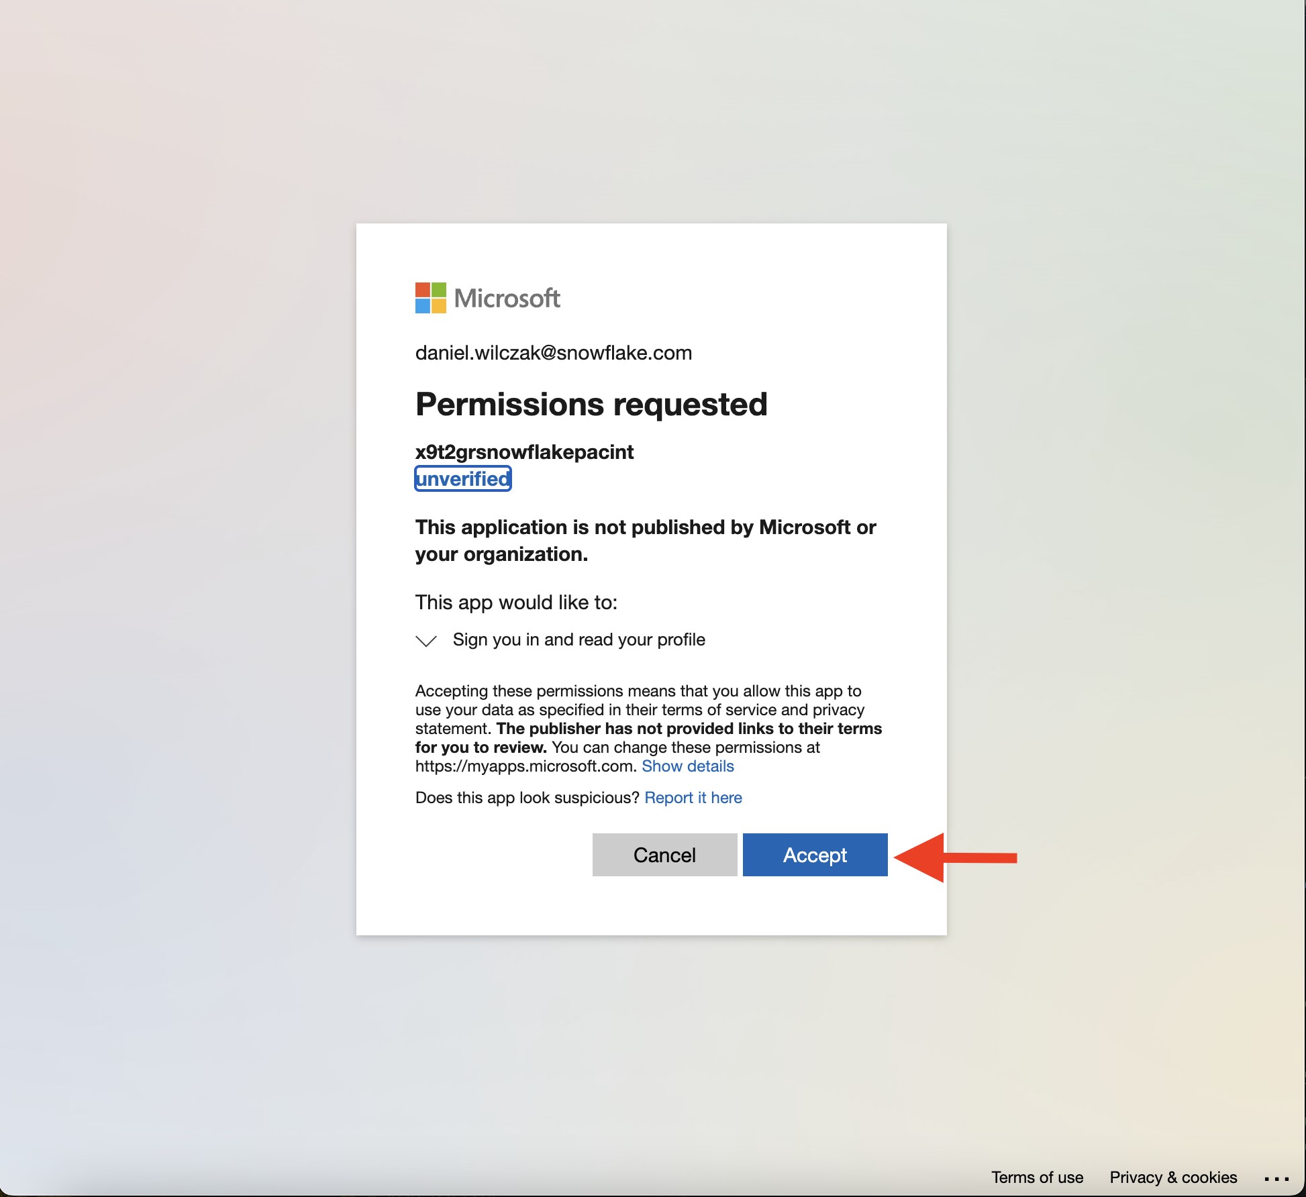Click the myapps.microsoft.com URL text

[525, 766]
